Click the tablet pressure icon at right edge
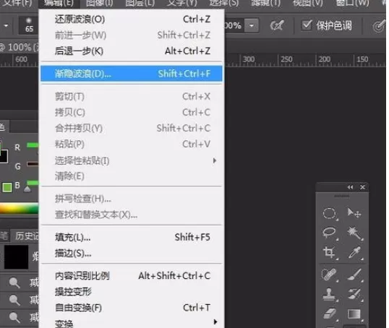The width and height of the screenshot is (389, 328). 379,26
